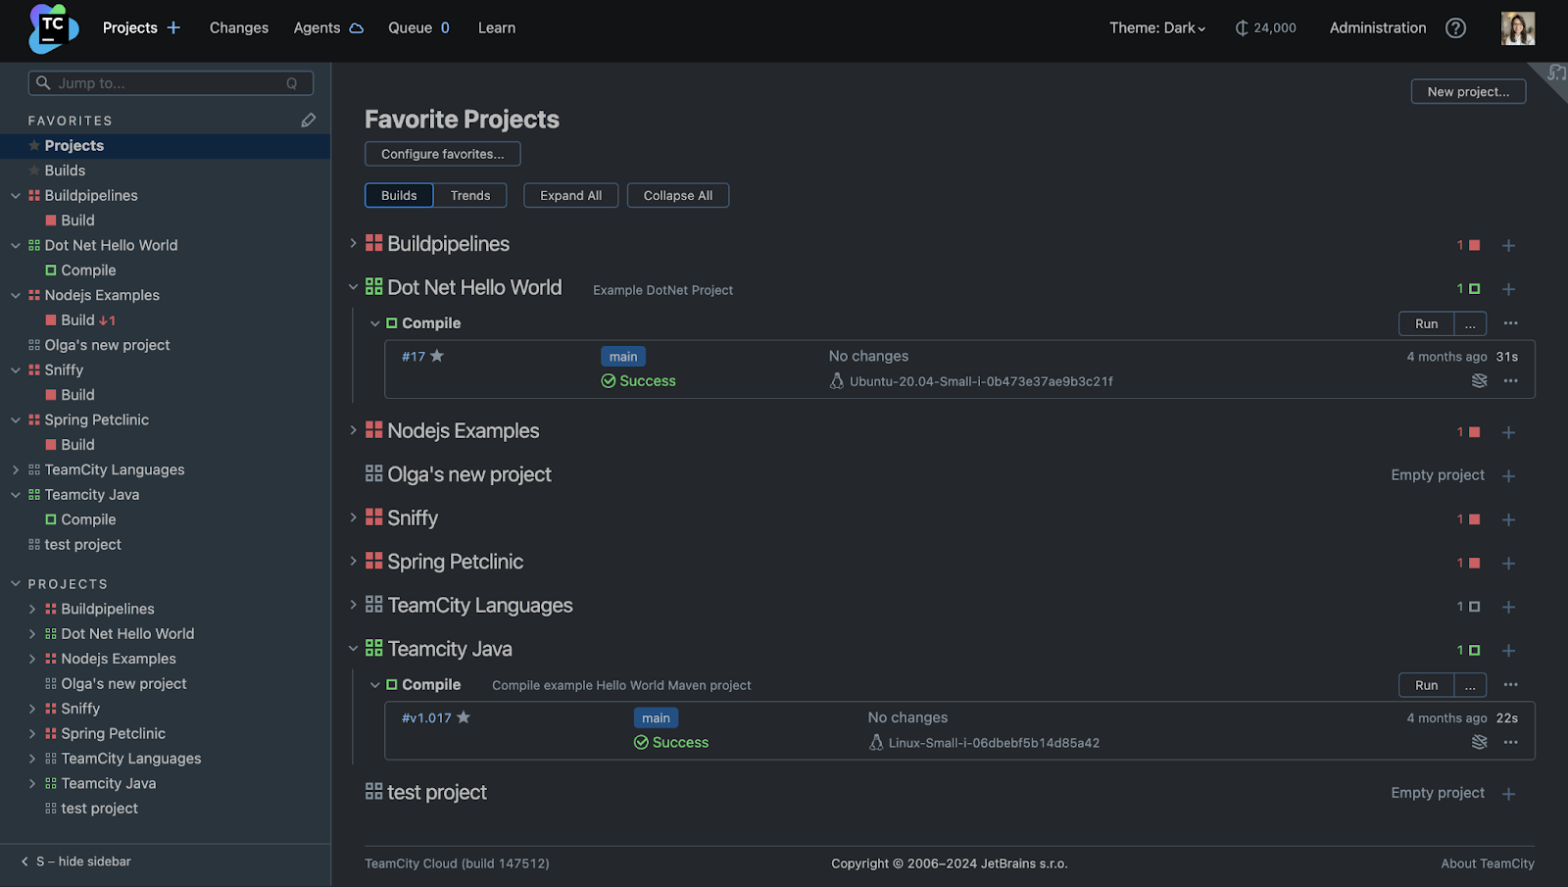Expand the Buildpipelines project in main list
Viewport: 1568px width, 887px height.
click(354, 243)
